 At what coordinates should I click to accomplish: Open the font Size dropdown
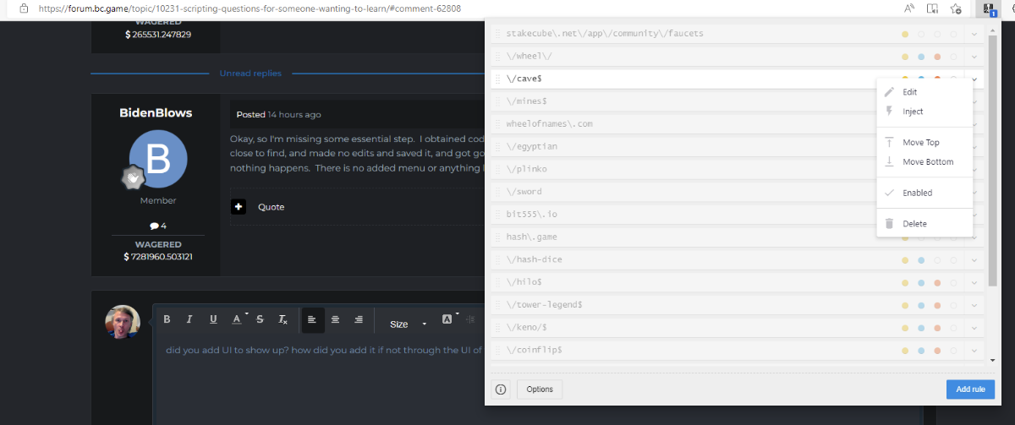408,324
